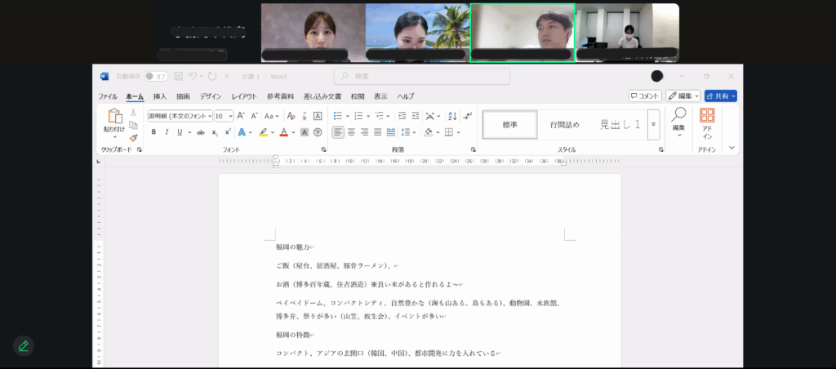Toggle the 自動保存 autosave switch
This screenshot has width=836, height=369.
pos(156,76)
